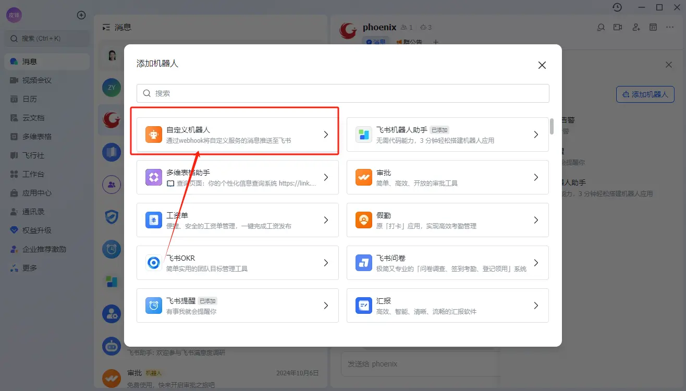The width and height of the screenshot is (686, 391).
Task: Click the 多维表格助手 purple icon
Action: pyautogui.click(x=154, y=177)
